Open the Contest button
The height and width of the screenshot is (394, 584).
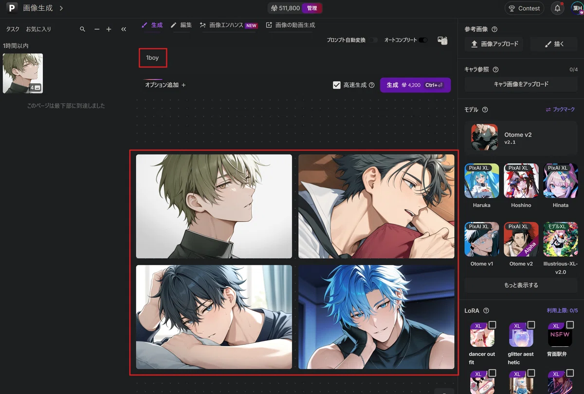point(524,8)
